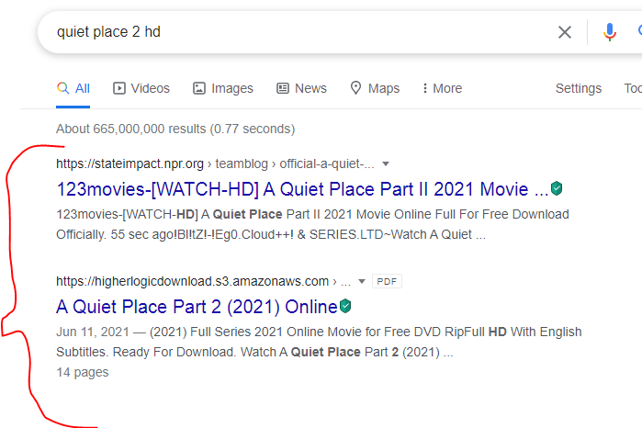Switch to the Maps tab
The height and width of the screenshot is (428, 642).
tap(375, 88)
